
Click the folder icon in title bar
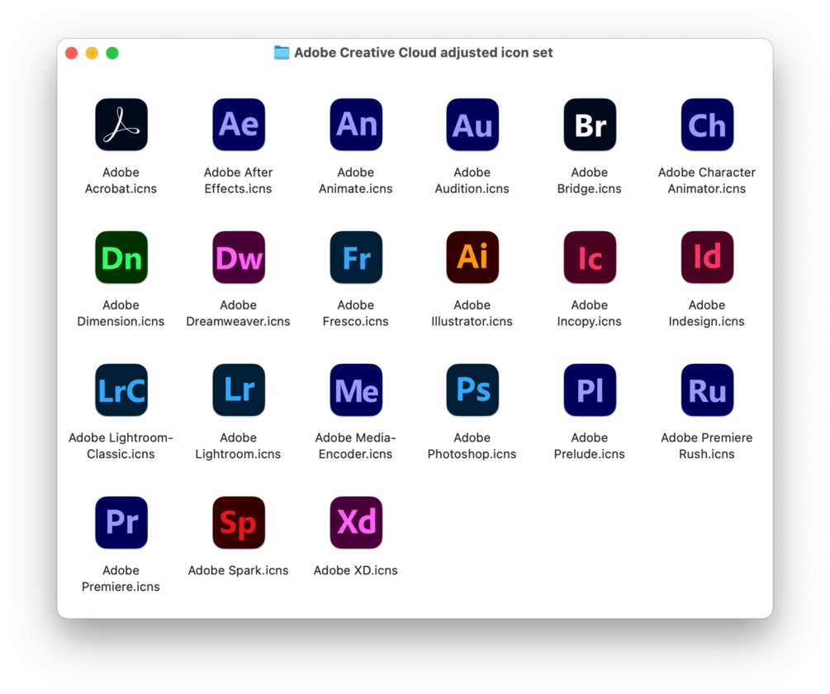tap(282, 52)
